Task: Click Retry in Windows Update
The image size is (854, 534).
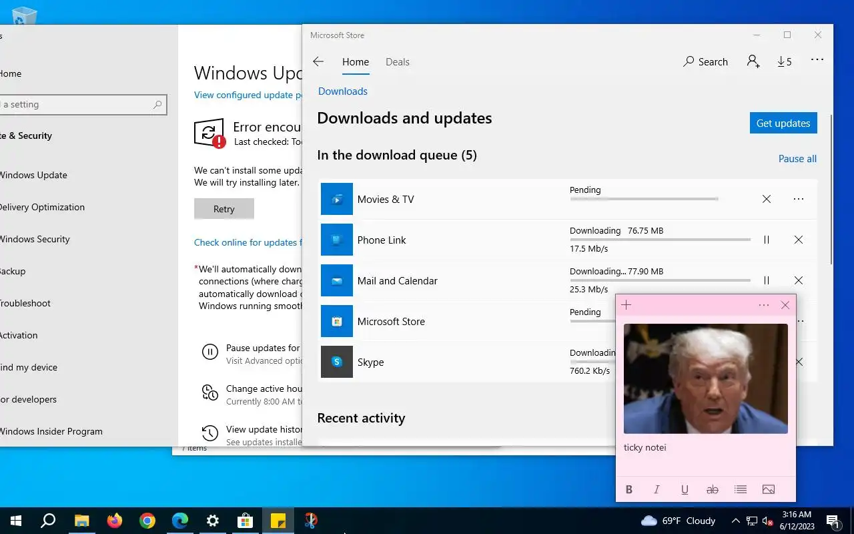Action: (x=224, y=209)
